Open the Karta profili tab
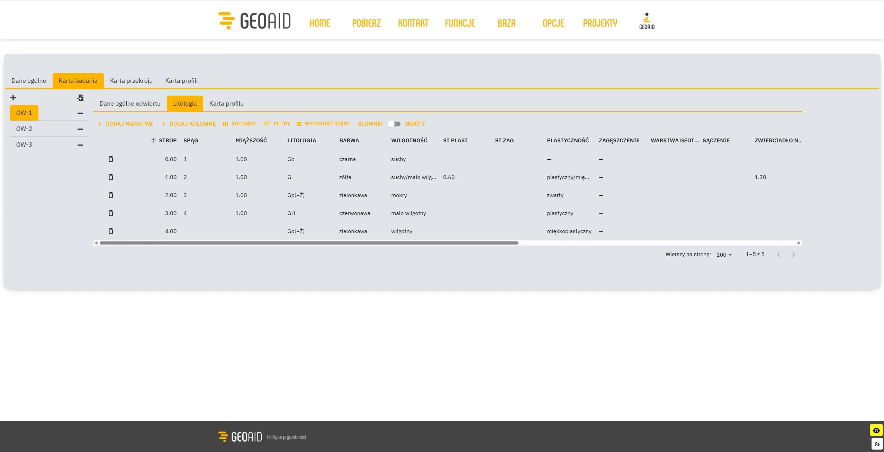 181,81
